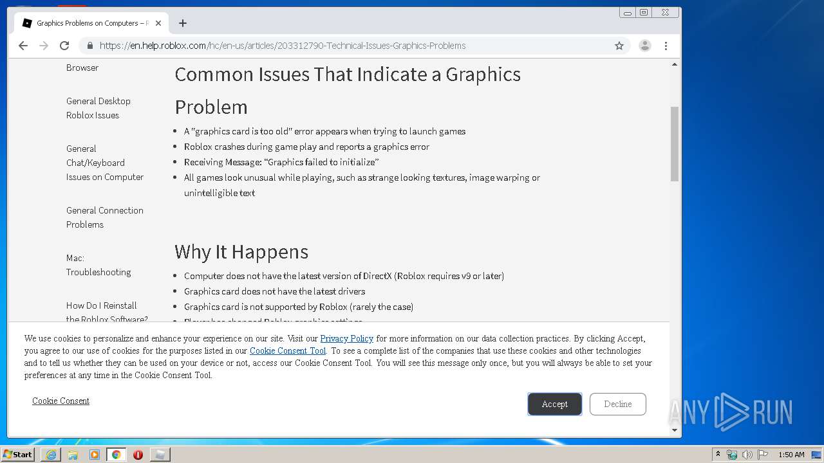824x463 pixels.
Task: Accept cookies with the Accept button
Action: point(555,404)
